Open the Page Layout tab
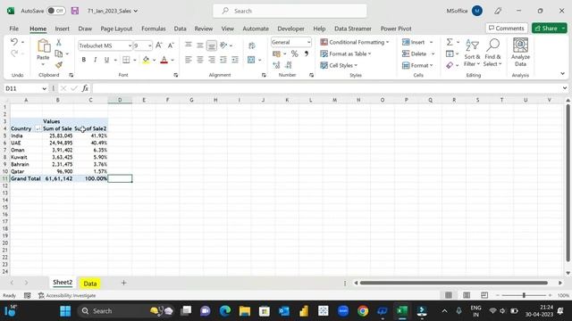The image size is (572, 321). 116,29
